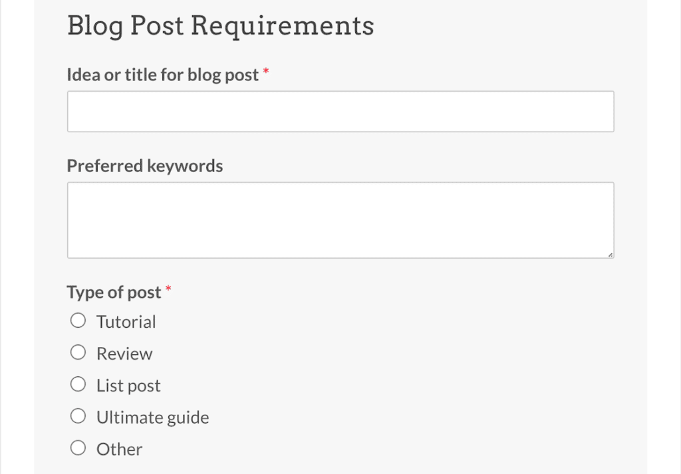Click the Preferred keywords field label
This screenshot has height=474, width=681.
(144, 166)
